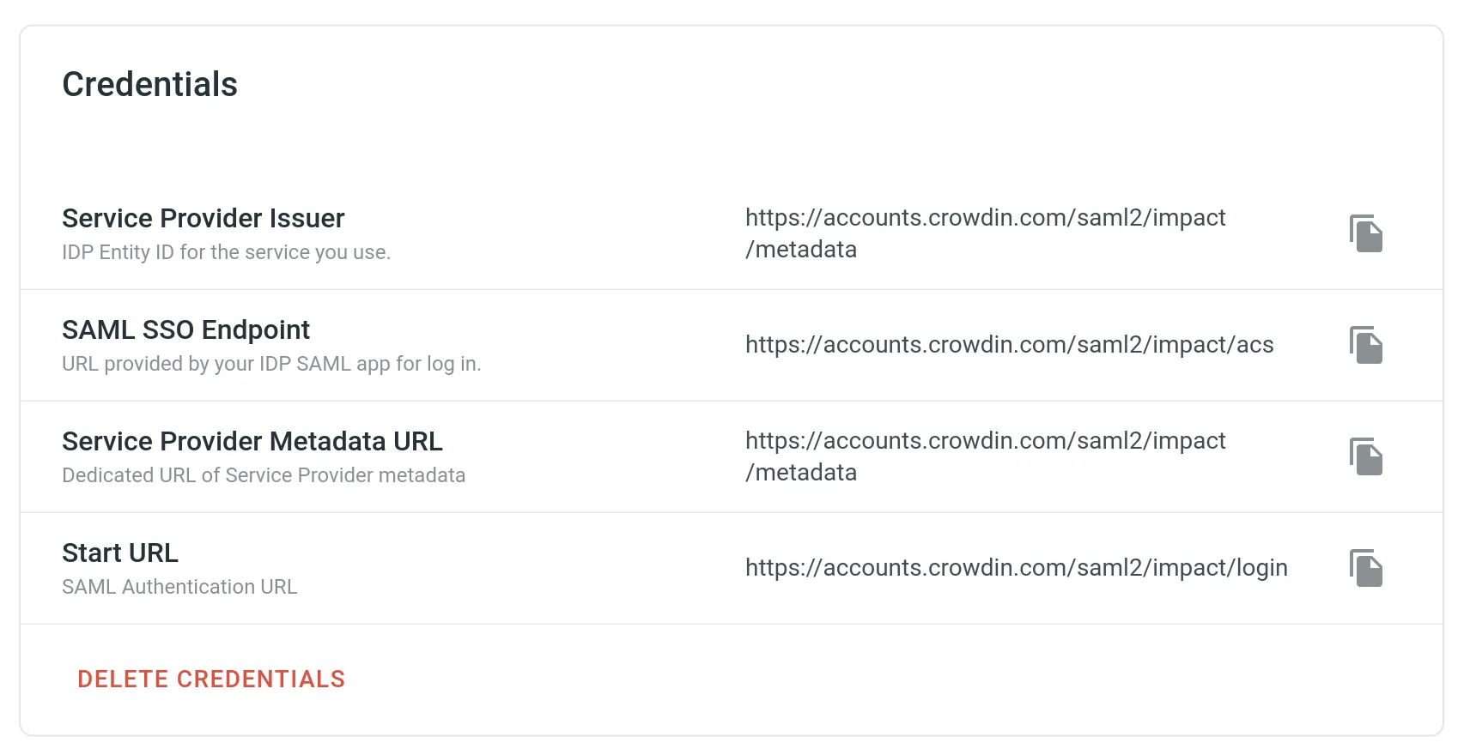
Task: Click the copy icon beside the acs endpoint
Action: click(x=1367, y=345)
